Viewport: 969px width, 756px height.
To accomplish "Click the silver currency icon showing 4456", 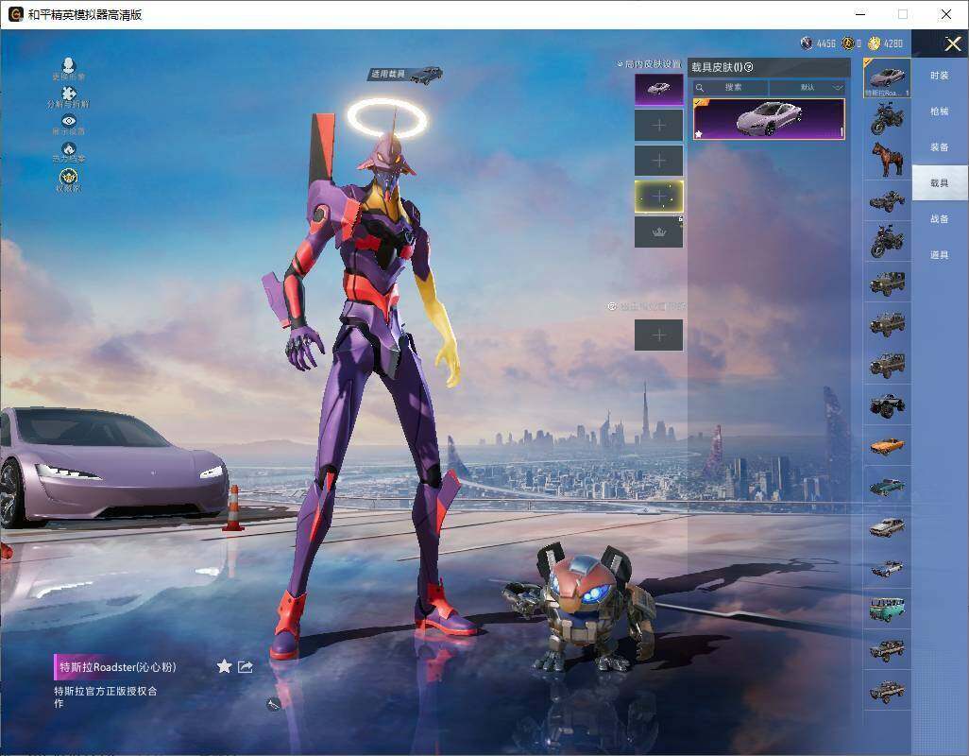I will click(x=806, y=43).
